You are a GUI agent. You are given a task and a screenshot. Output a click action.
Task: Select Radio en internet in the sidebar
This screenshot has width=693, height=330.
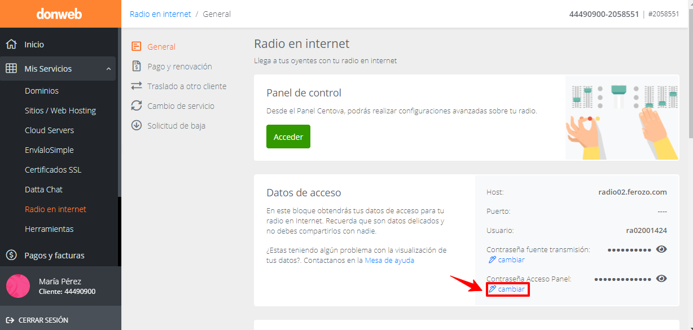point(55,209)
